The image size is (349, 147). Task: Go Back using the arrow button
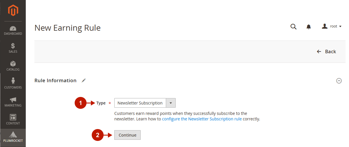(326, 52)
